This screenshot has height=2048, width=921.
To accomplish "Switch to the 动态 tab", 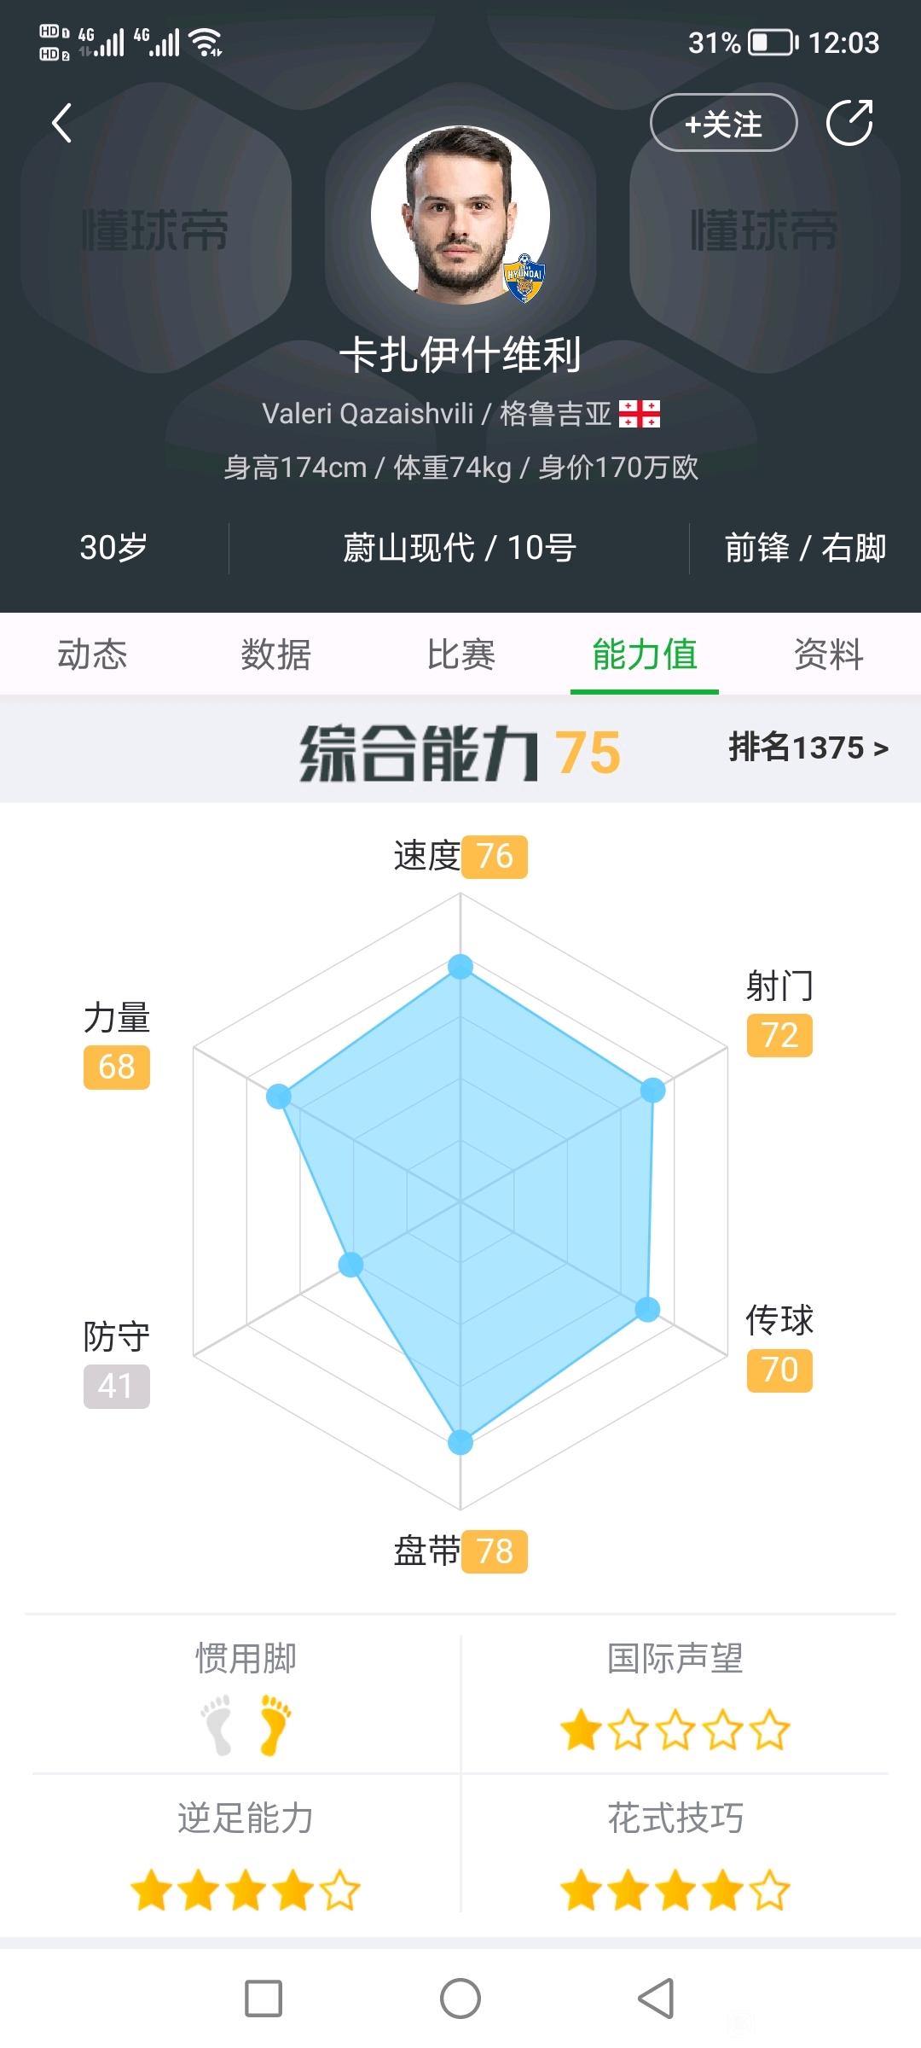I will coord(92,655).
